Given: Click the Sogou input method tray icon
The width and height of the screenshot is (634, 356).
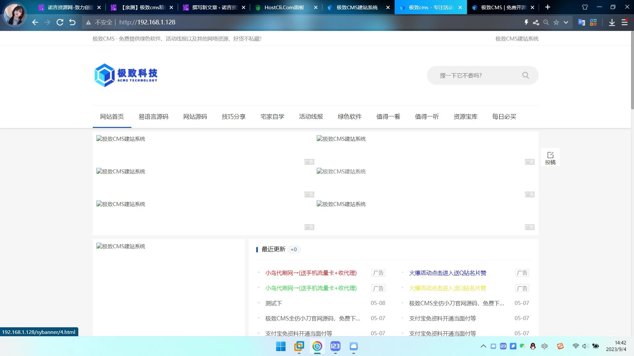Looking at the screenshot, I should click(560, 346).
